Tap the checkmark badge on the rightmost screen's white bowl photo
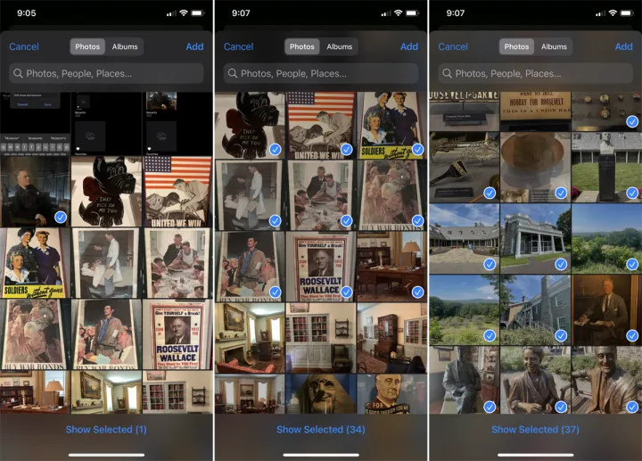This screenshot has height=461, width=642. (560, 193)
